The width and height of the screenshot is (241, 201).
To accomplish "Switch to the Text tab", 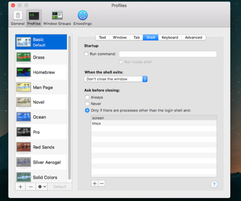I will pyautogui.click(x=102, y=37).
